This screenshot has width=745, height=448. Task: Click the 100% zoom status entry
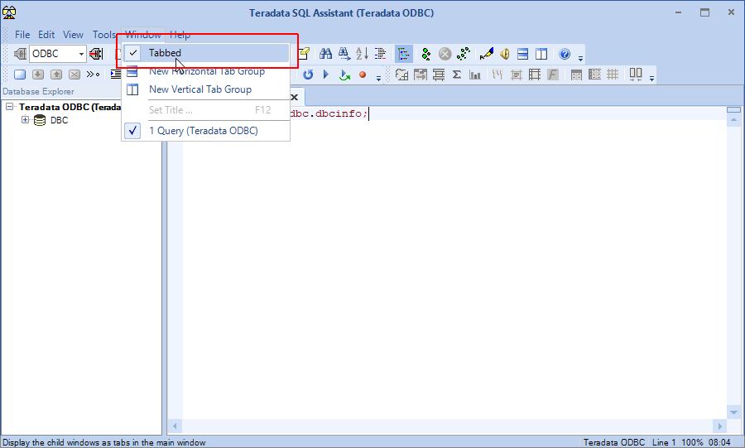pyautogui.click(x=692, y=442)
